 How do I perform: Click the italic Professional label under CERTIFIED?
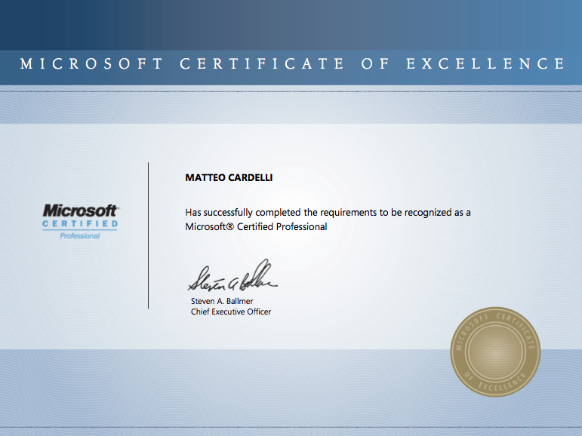pyautogui.click(x=80, y=236)
